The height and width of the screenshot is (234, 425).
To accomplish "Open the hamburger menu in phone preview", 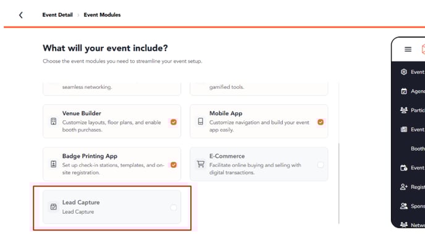I will [408, 49].
